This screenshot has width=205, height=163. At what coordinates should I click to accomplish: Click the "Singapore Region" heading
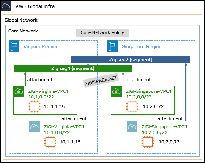(x=141, y=47)
